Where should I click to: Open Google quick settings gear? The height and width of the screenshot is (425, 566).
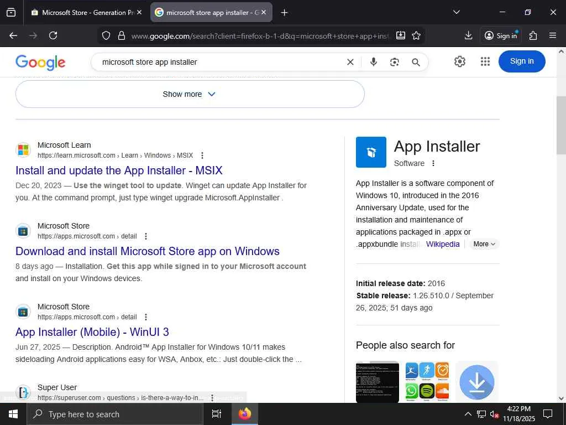click(459, 61)
